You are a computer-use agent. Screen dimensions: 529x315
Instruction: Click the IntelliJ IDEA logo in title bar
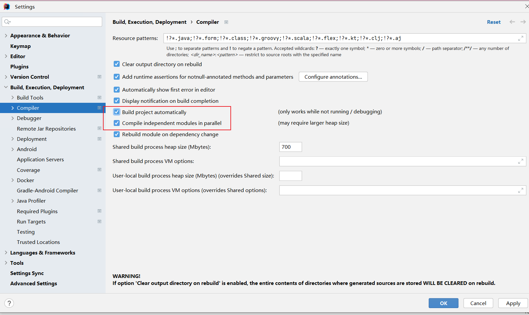(x=6, y=7)
